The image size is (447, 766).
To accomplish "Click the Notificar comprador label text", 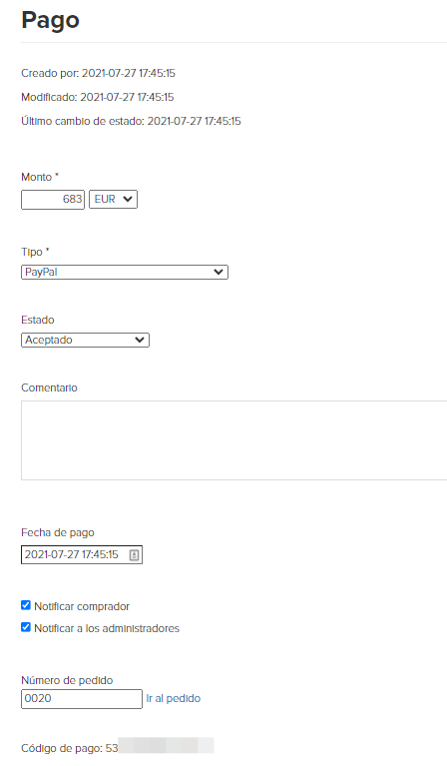I will click(82, 606).
